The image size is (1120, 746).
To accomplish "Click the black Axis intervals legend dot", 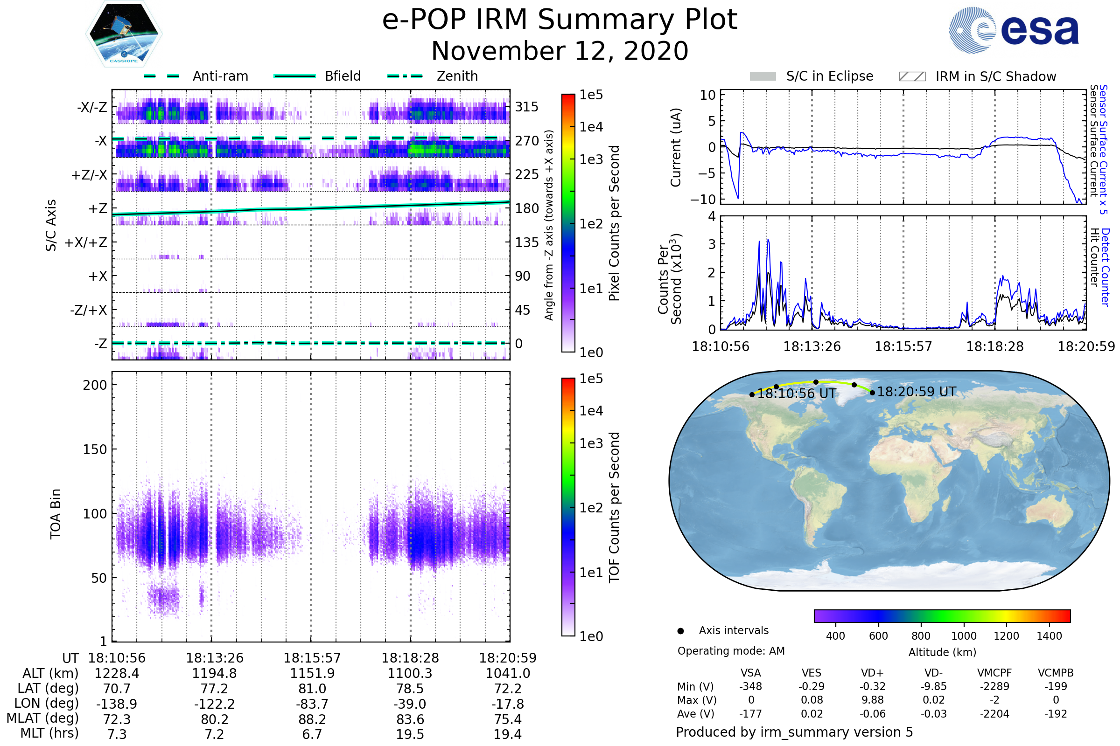I will coord(680,631).
